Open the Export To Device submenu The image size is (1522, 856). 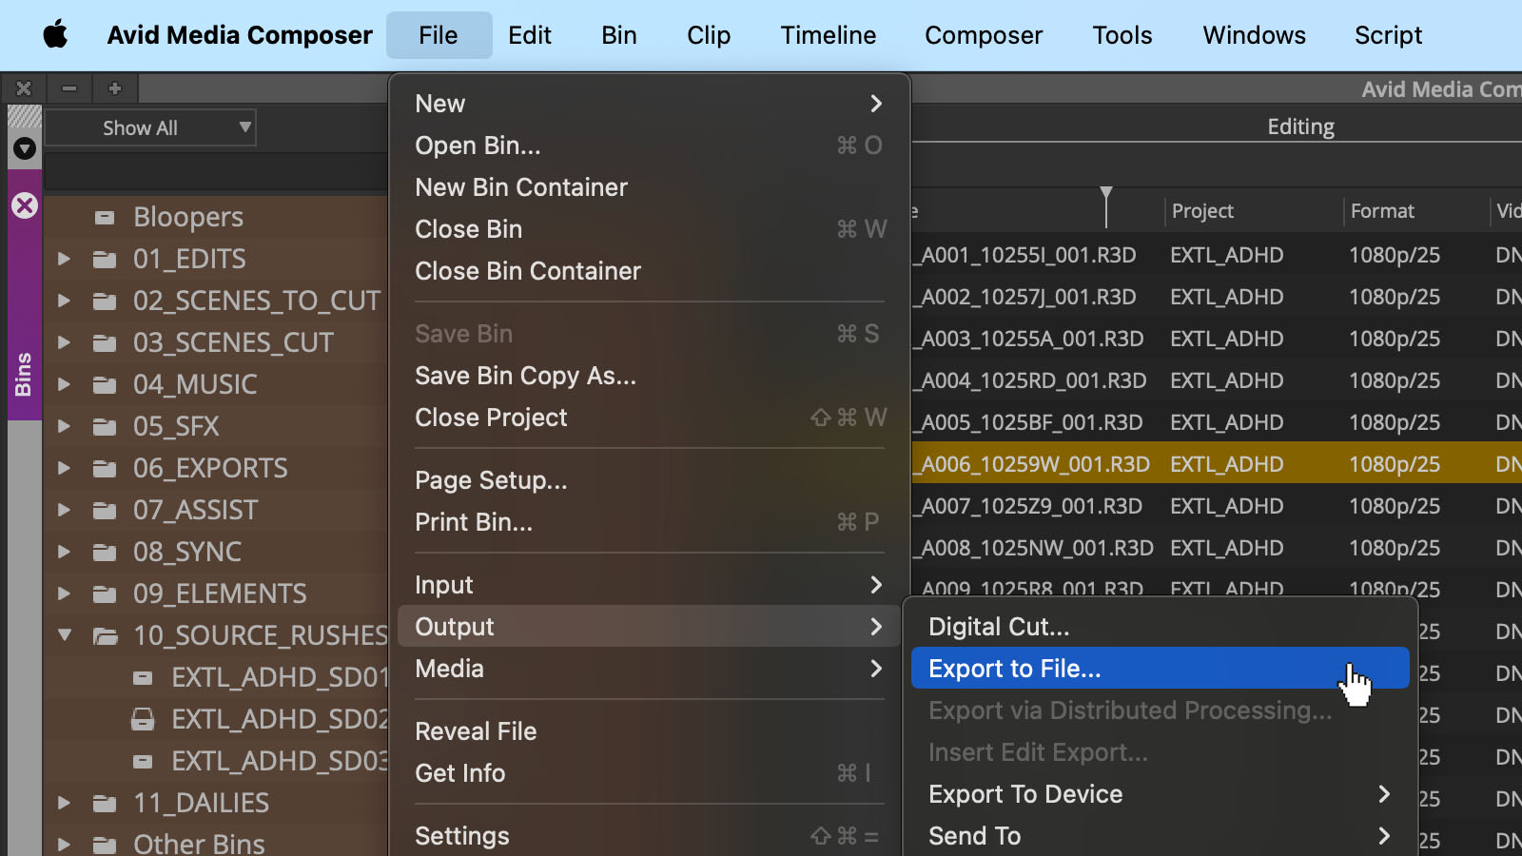1025,794
